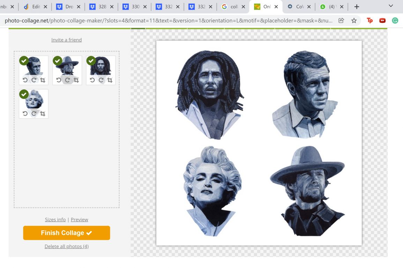Open the Sizes info link
The width and height of the screenshot is (403, 268).
(55, 220)
